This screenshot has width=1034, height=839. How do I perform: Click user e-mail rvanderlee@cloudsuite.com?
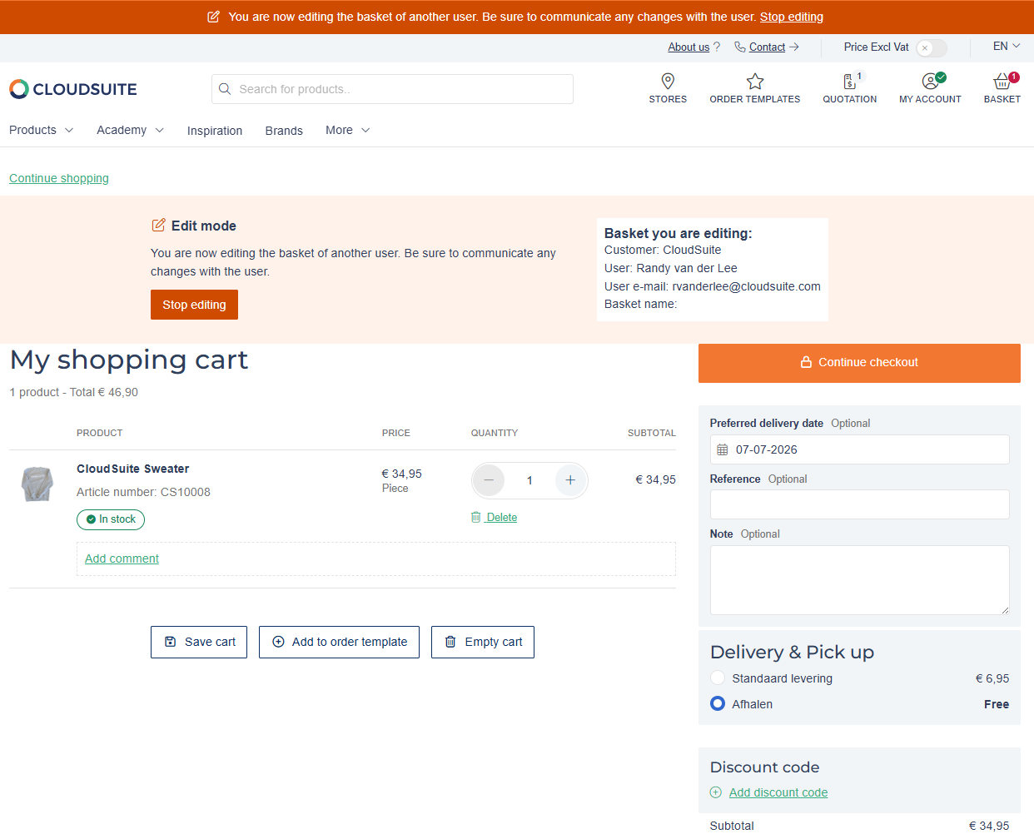click(746, 286)
